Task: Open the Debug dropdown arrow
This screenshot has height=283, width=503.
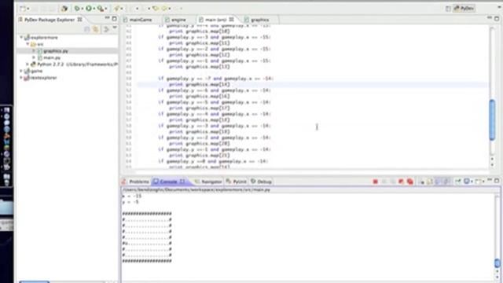Action: click(83, 9)
